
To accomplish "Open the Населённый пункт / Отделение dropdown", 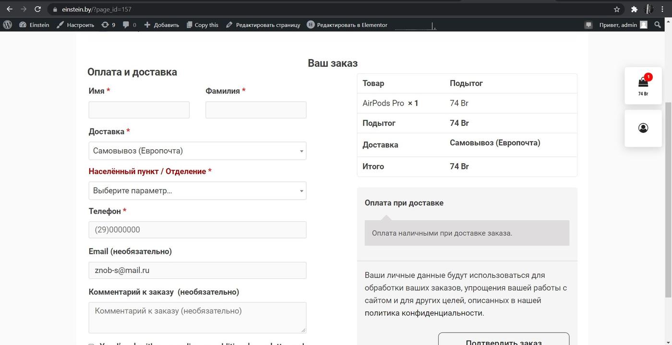I will click(x=197, y=190).
